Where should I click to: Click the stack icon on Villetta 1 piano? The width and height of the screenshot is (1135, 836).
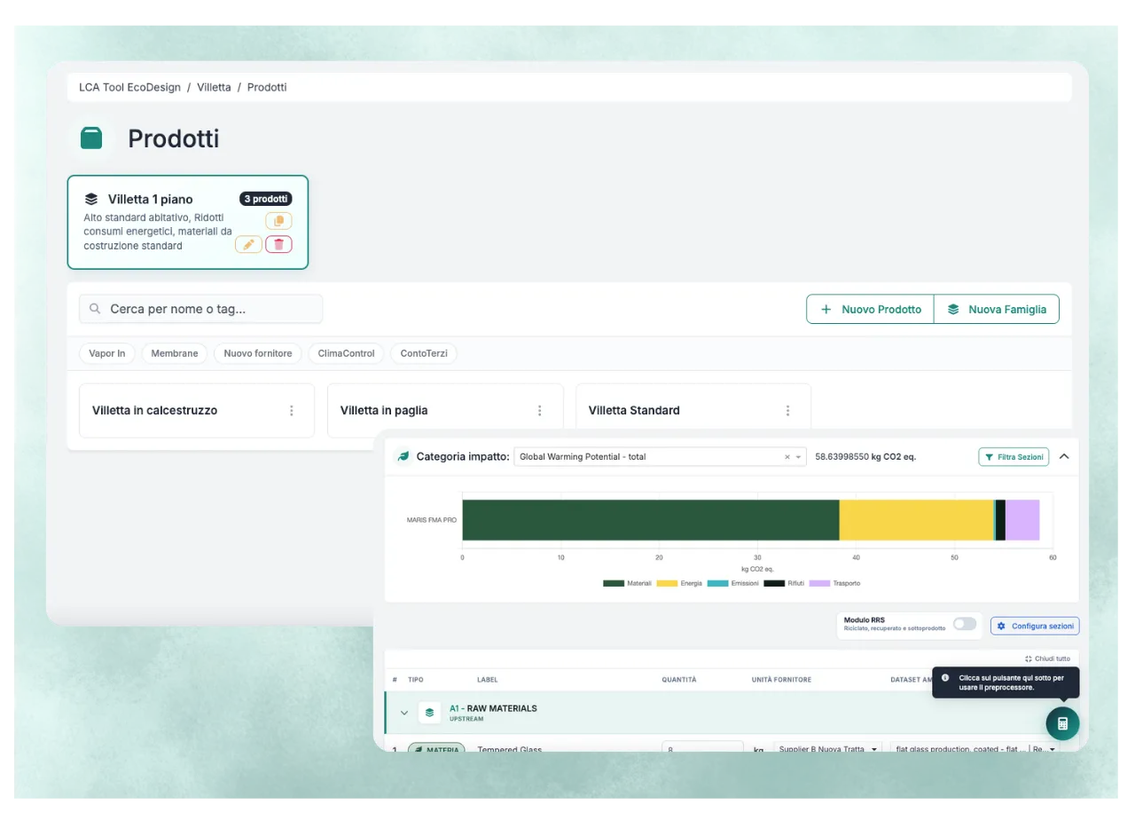[x=91, y=199]
